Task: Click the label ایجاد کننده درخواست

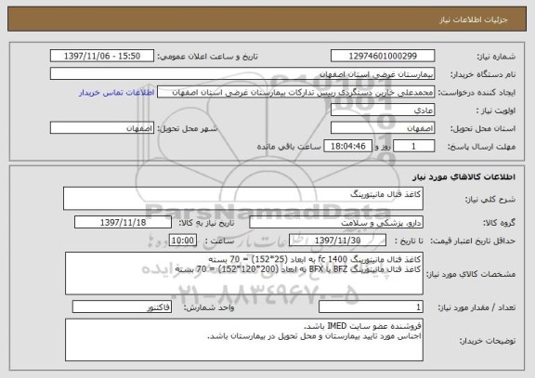Action: pos(476,93)
